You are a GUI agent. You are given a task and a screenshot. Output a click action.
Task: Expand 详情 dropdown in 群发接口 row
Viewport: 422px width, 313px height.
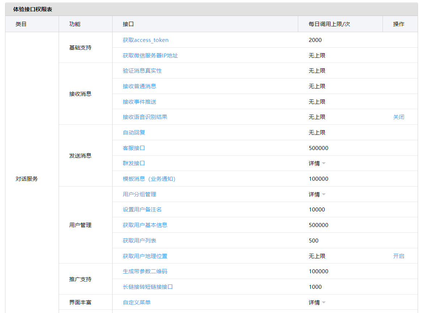[317, 163]
